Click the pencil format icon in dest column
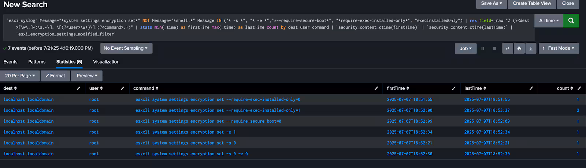 coord(78,88)
